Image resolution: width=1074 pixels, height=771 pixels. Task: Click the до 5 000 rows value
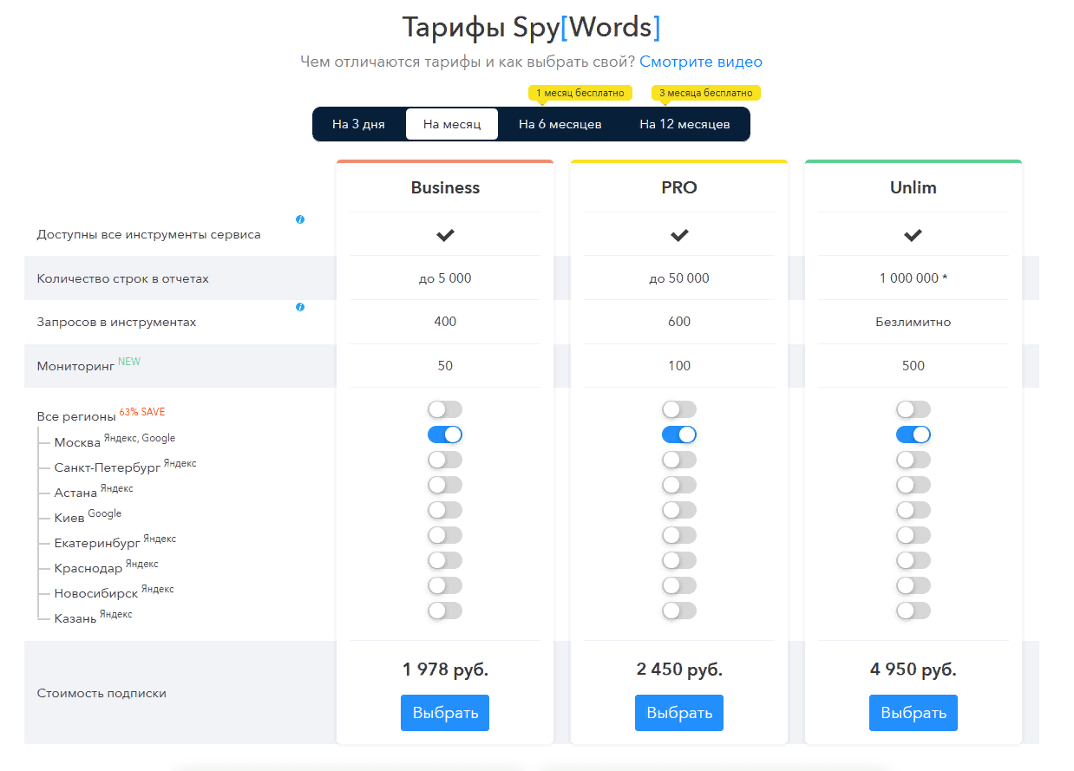[x=445, y=278]
